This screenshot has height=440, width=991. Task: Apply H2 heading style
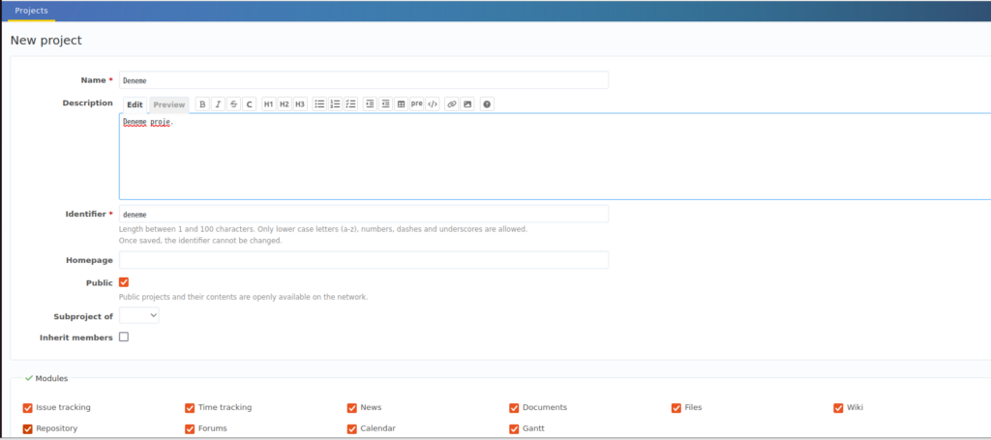point(285,104)
